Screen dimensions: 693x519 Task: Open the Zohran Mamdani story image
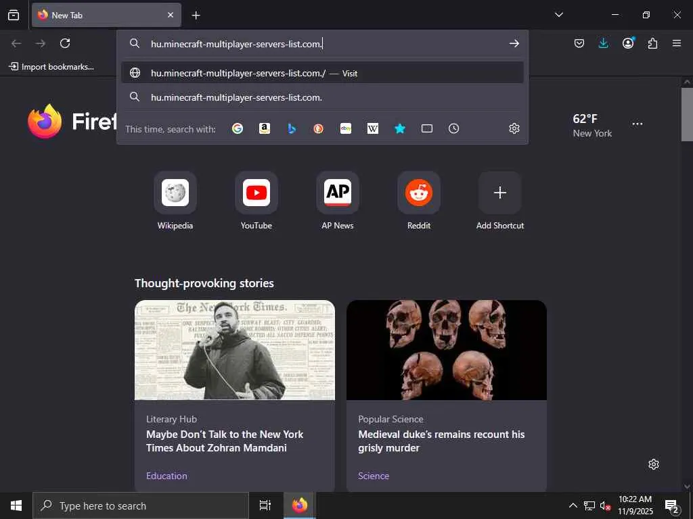(235, 350)
